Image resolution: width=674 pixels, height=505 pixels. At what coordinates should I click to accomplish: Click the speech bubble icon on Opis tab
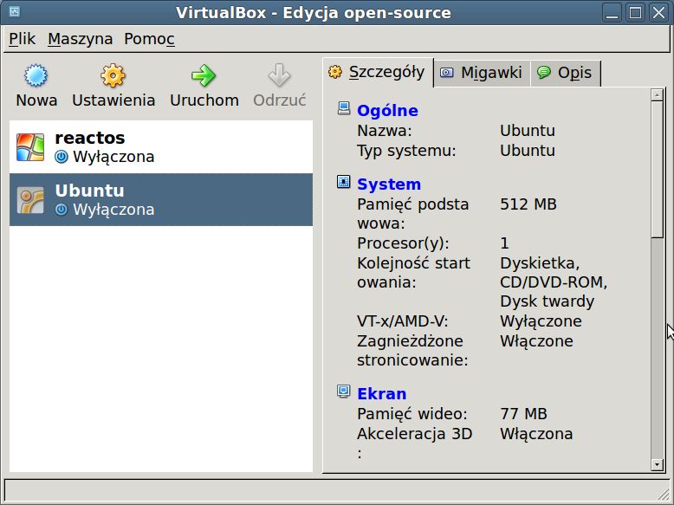(544, 72)
